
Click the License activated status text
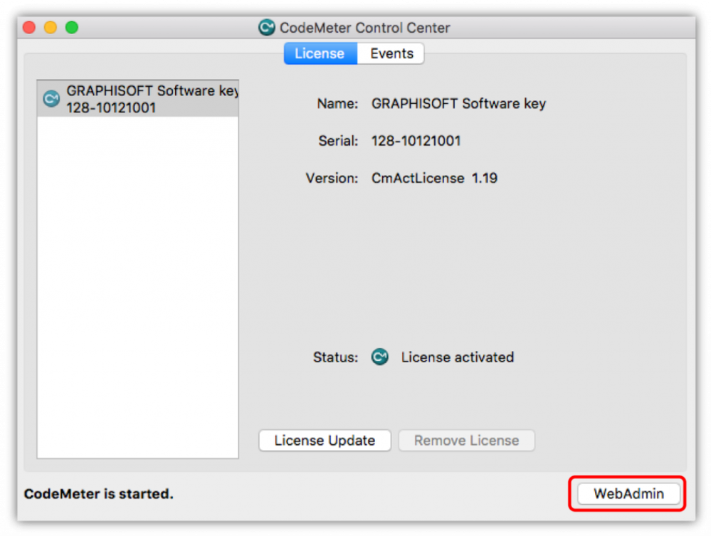(x=457, y=357)
